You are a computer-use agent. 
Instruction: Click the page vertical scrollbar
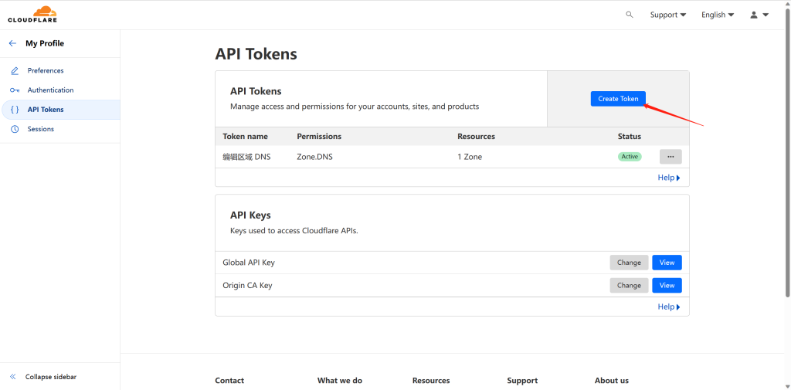pos(788,153)
